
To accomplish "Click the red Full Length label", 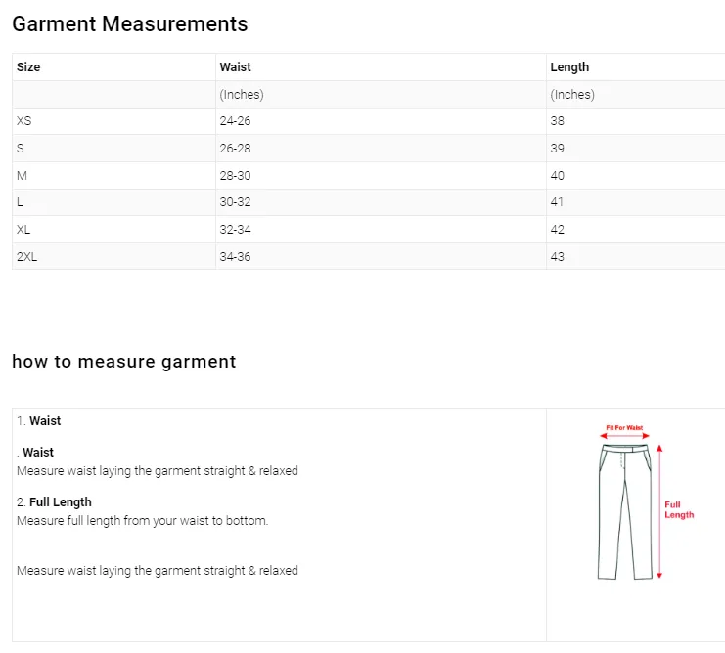I will [679, 510].
